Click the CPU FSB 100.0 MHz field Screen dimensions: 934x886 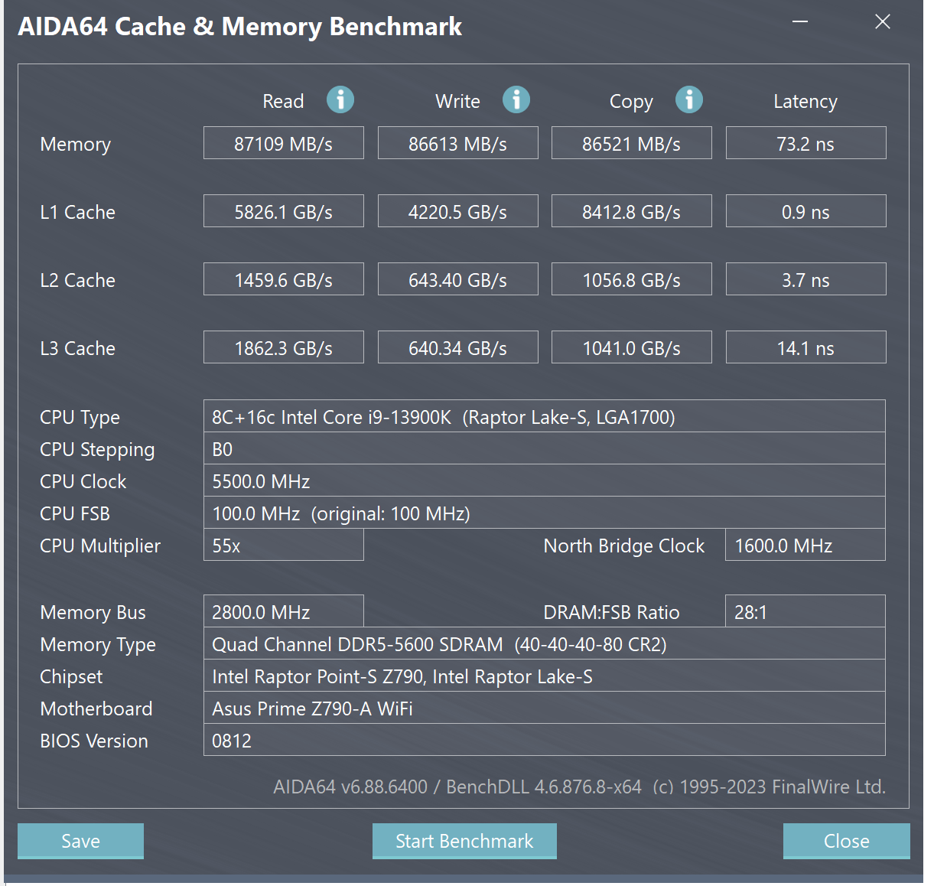click(545, 513)
